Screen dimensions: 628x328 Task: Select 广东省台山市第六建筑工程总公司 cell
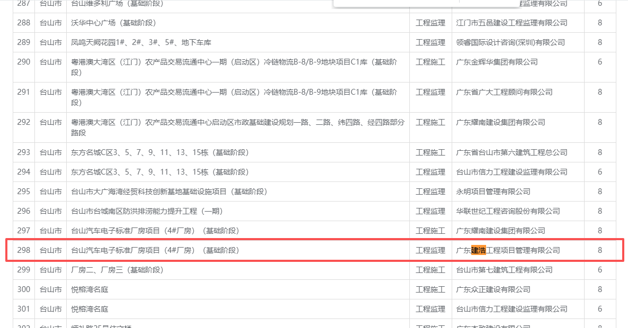tap(512, 152)
